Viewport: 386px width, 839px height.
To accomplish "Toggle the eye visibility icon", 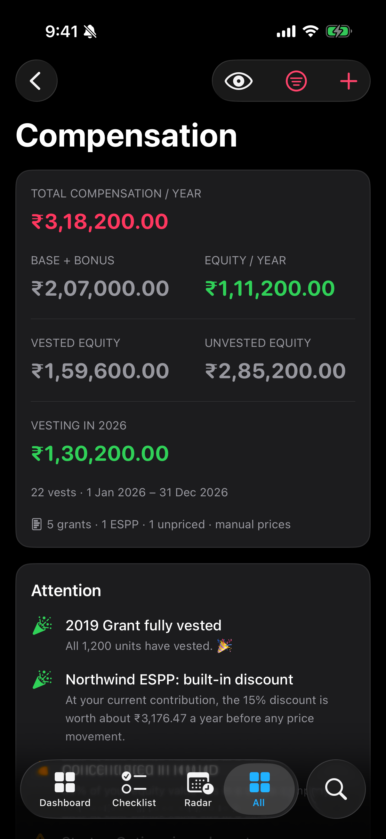I will click(x=238, y=81).
